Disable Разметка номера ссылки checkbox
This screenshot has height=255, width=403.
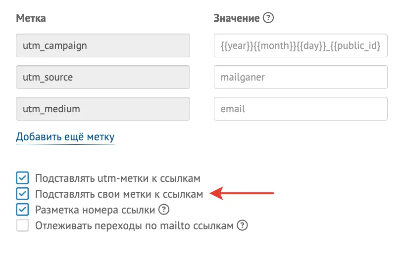click(22, 210)
